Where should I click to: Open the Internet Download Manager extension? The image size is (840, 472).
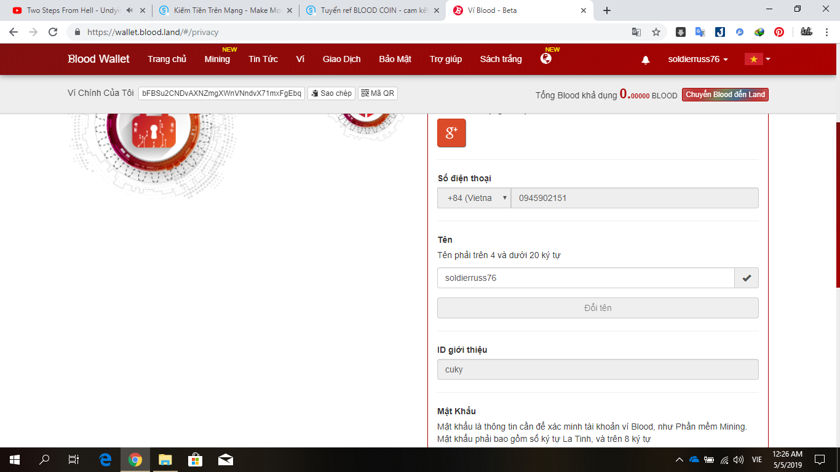pyautogui.click(x=759, y=32)
